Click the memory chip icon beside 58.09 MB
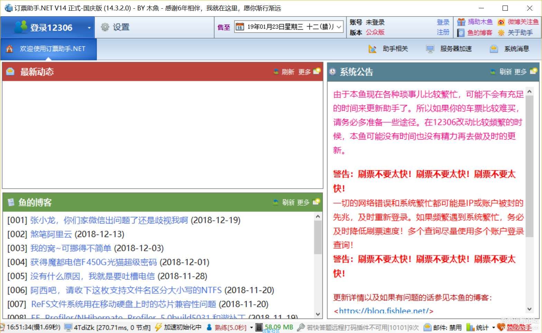The image size is (542, 333). (259, 327)
